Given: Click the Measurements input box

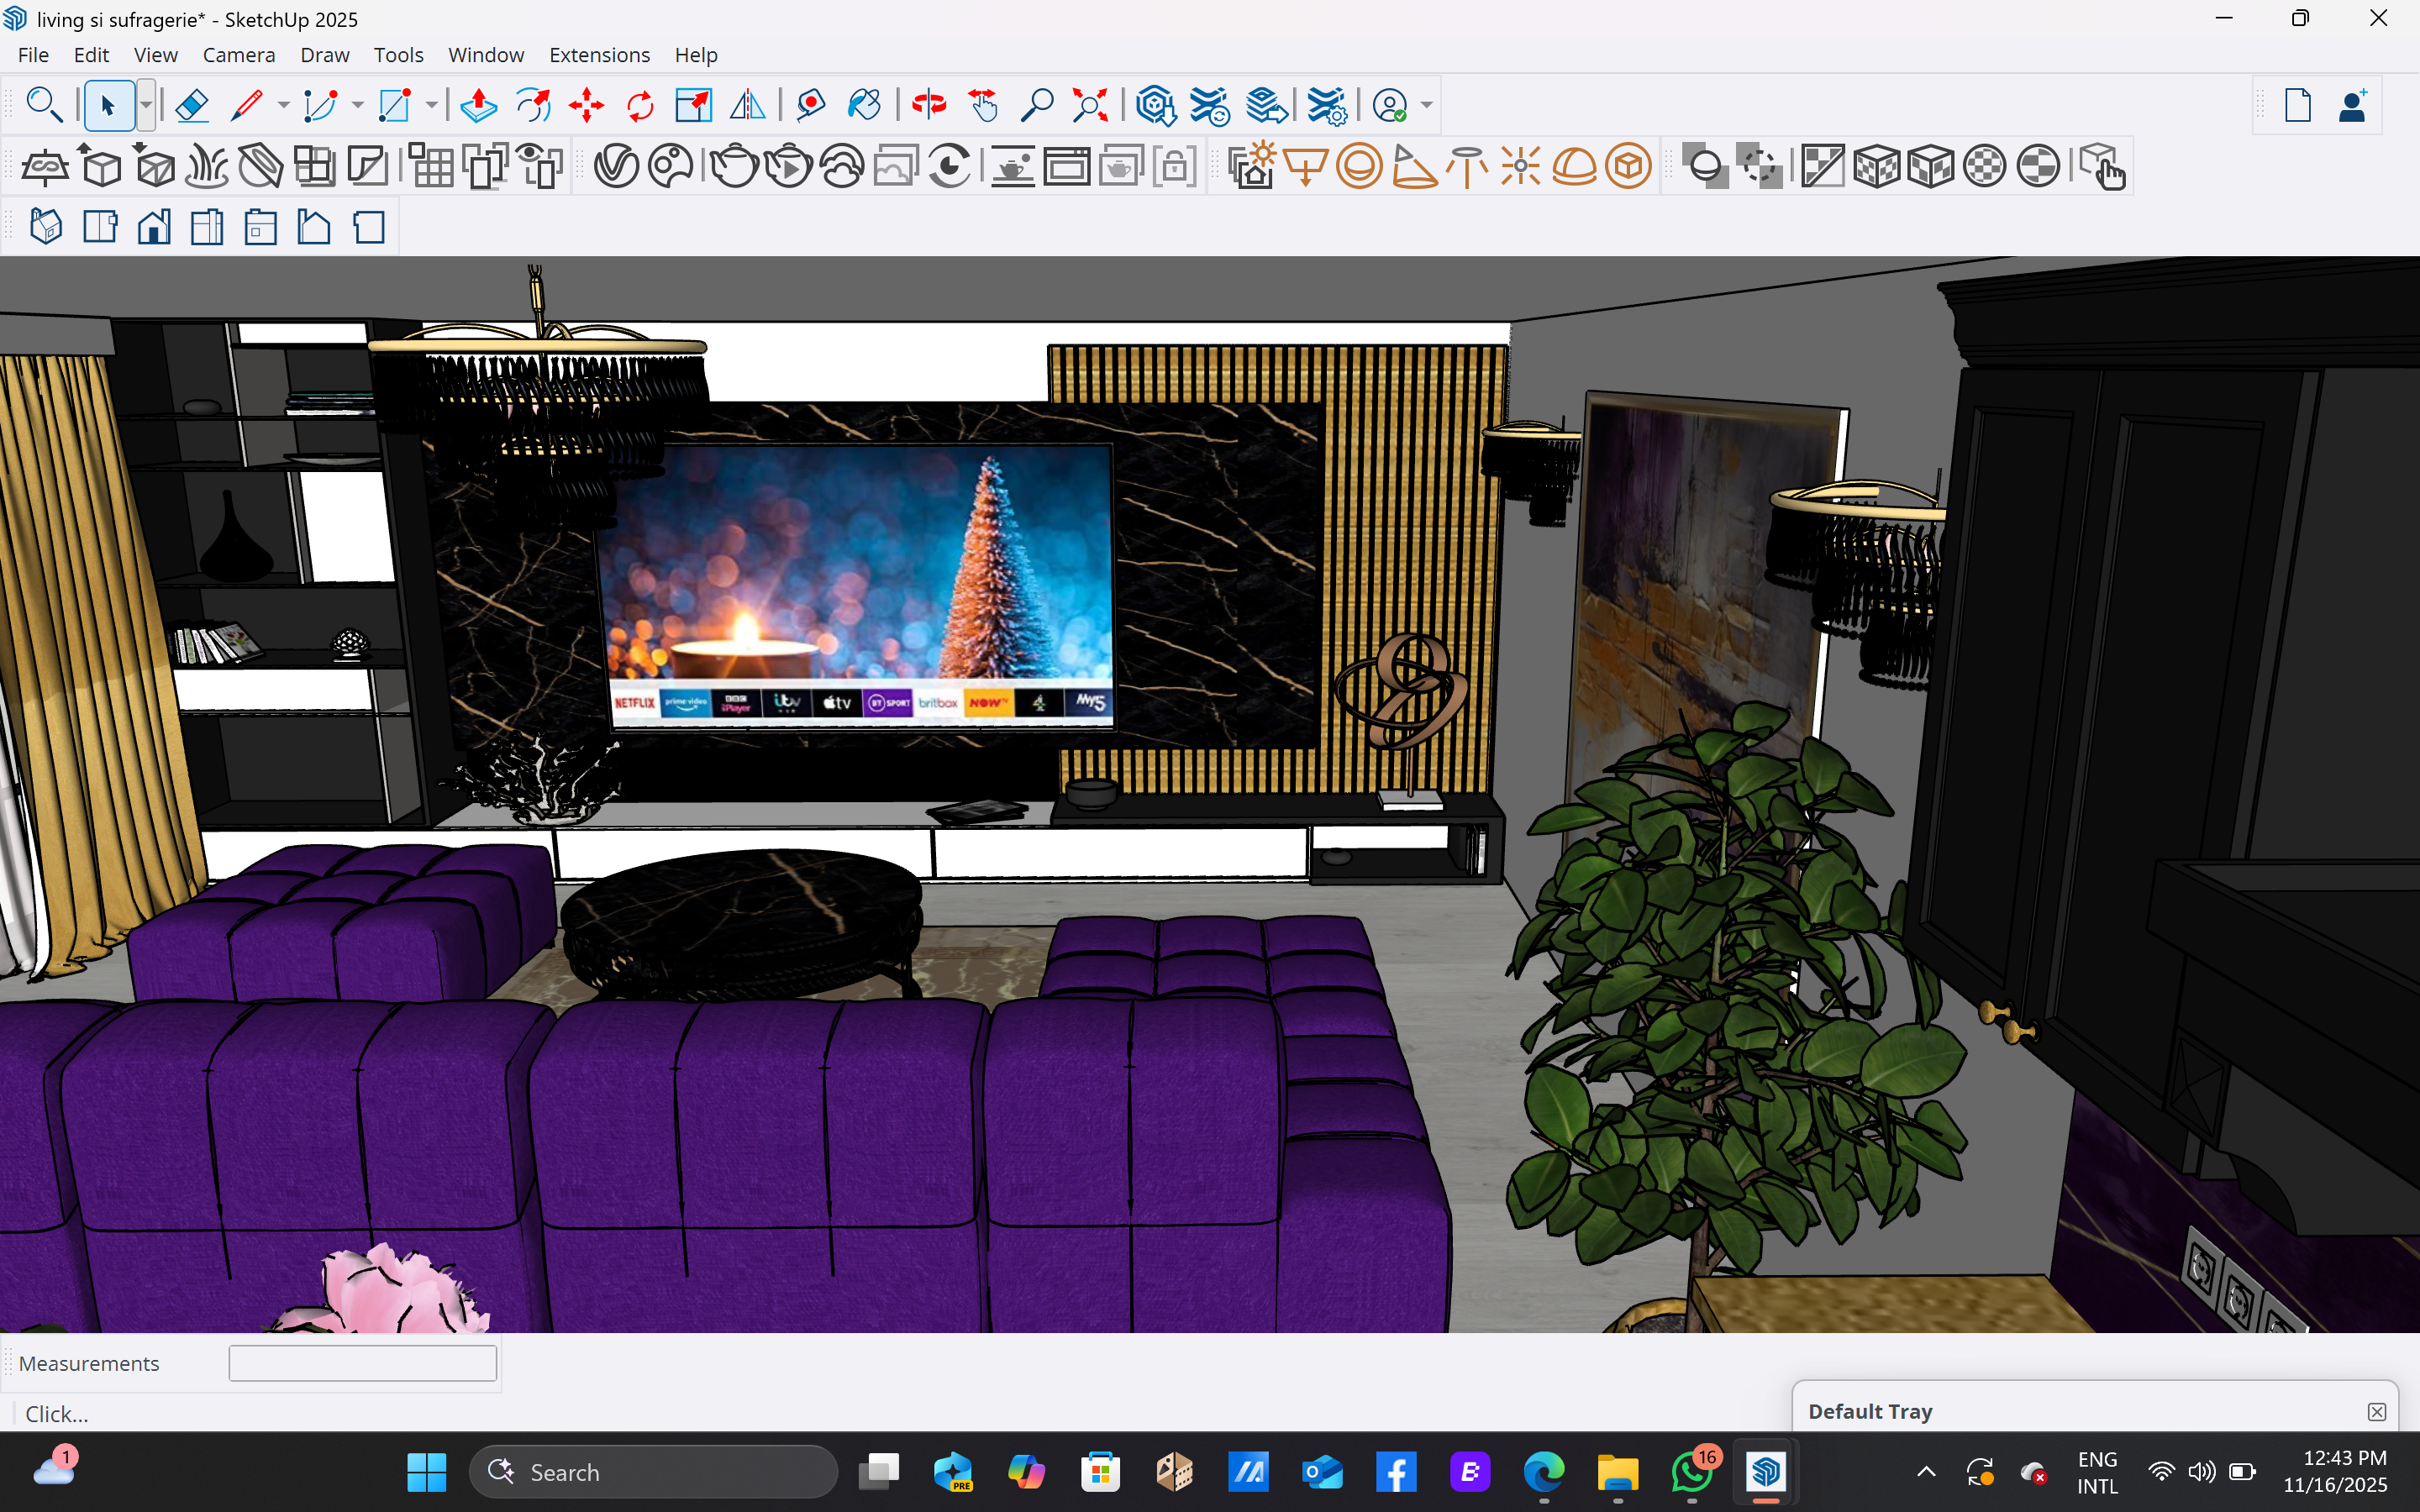Looking at the screenshot, I should (x=362, y=1363).
